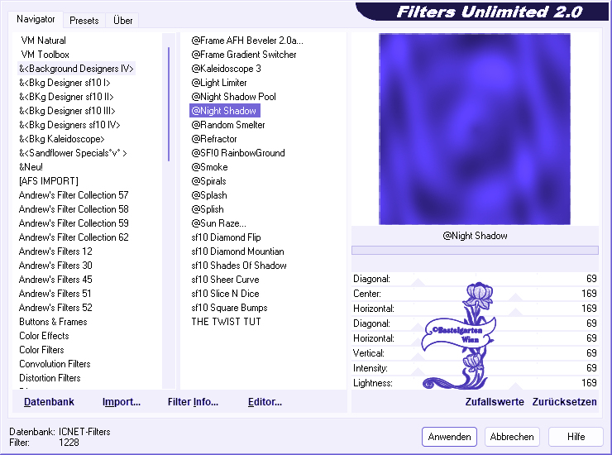This screenshot has width=612, height=455.
Task: Pick Andrew's Filter Collection 58
Action: coord(74,209)
